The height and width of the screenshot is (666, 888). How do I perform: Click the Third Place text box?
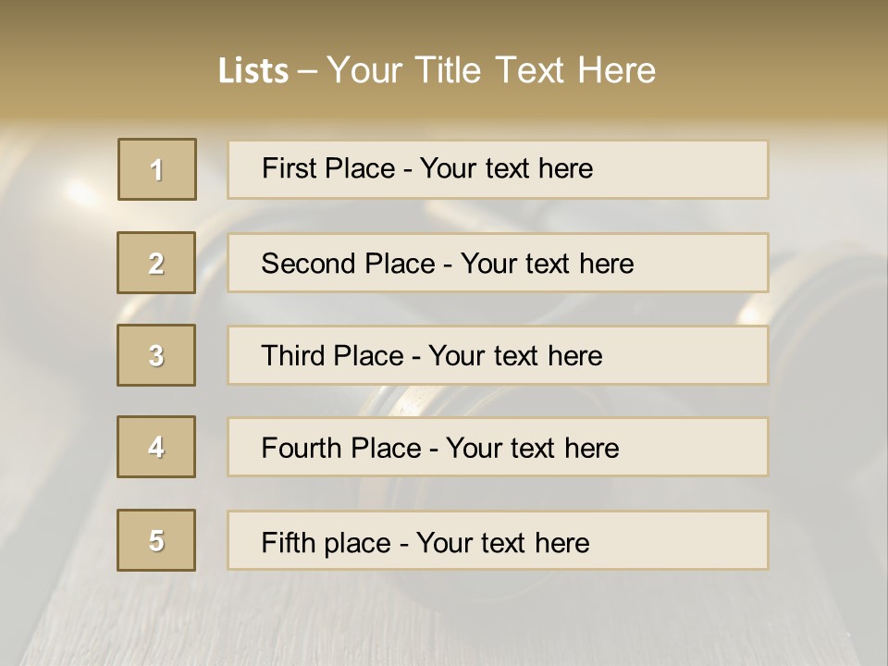point(498,355)
